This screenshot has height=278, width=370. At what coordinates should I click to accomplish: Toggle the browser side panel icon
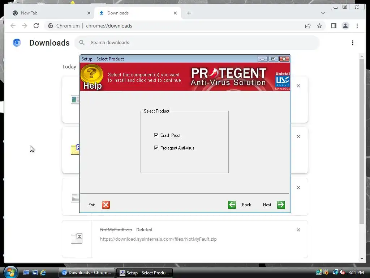[x=334, y=26]
